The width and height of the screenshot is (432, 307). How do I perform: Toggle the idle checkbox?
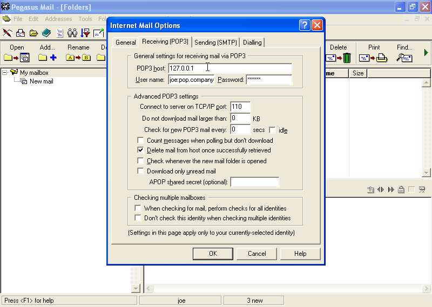pos(272,130)
